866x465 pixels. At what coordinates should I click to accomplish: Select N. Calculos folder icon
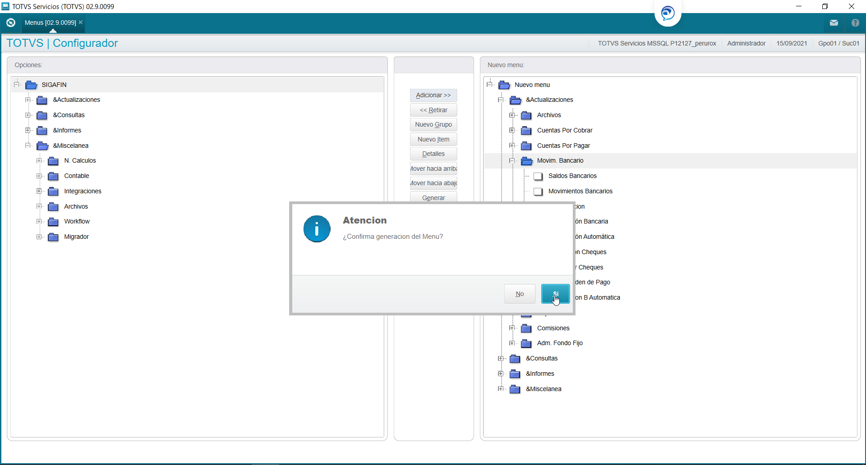(53, 161)
